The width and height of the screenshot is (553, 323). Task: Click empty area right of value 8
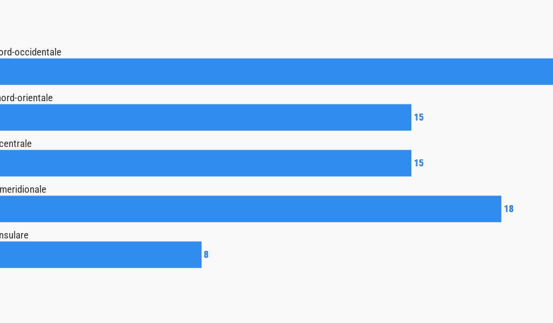pos(350,255)
